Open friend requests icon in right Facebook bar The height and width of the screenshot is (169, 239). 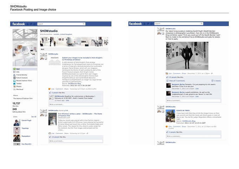click(144, 24)
